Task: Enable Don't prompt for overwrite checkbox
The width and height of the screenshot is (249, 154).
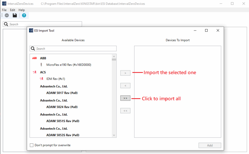Action: coord(32,145)
